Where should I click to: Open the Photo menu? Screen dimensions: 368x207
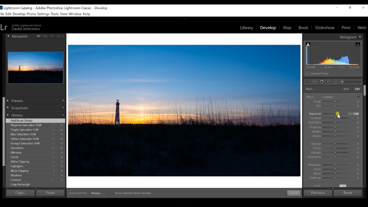(31, 14)
